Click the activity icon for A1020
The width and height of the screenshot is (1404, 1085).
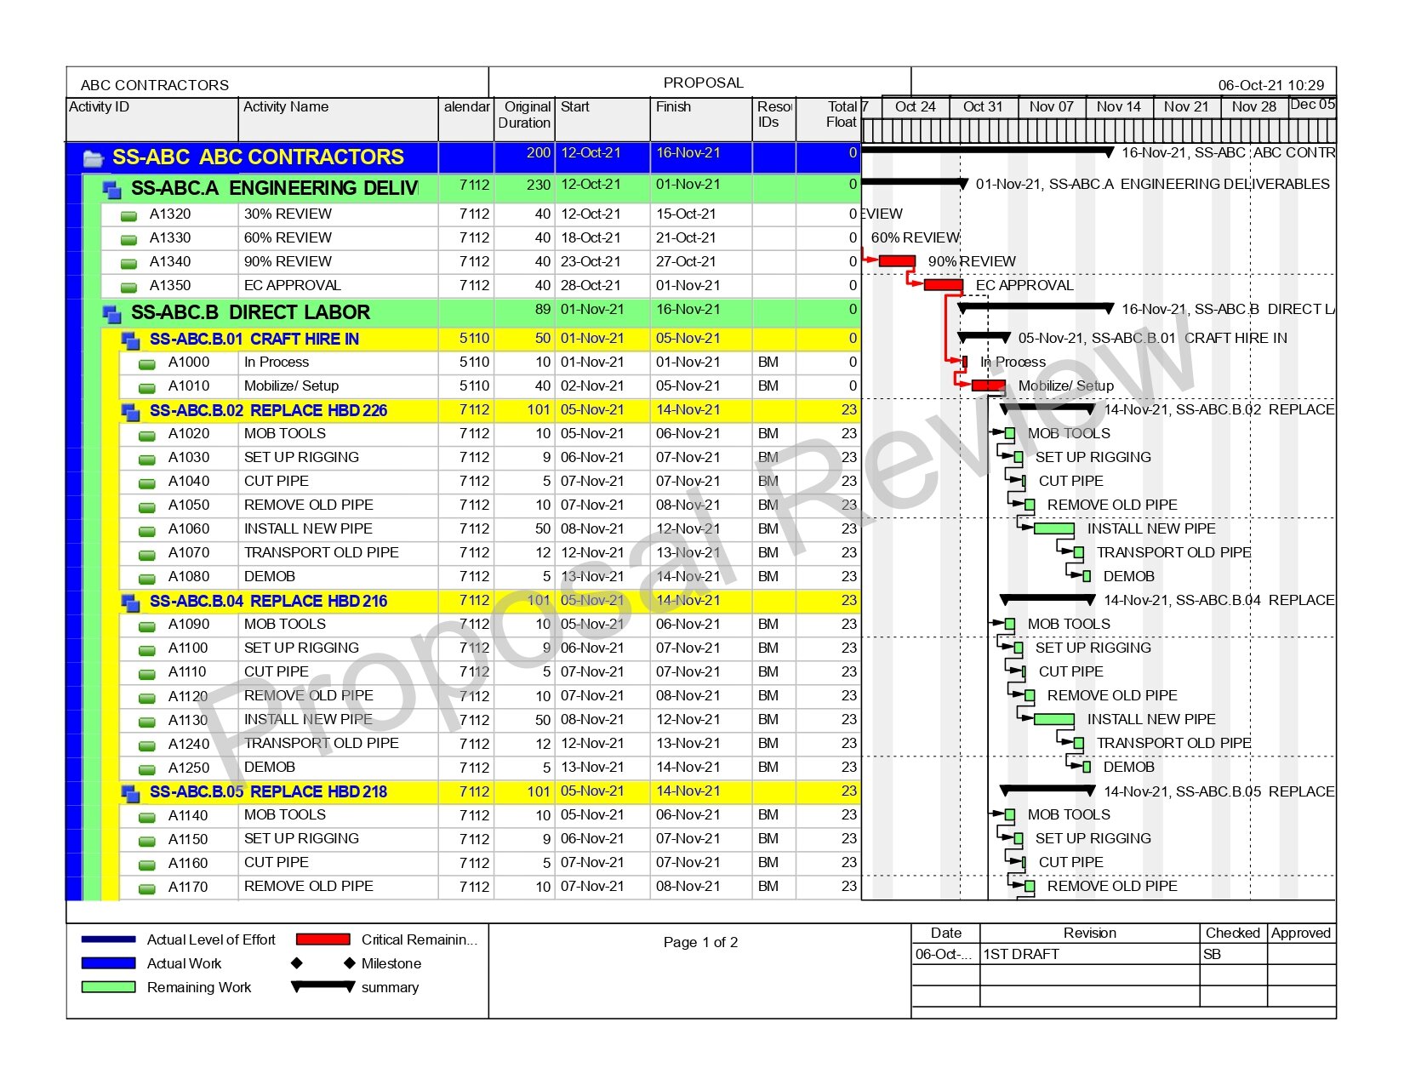pyautogui.click(x=147, y=436)
